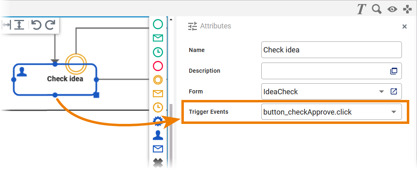Expand the Form dropdown arrow
417x169 pixels.
click(382, 91)
